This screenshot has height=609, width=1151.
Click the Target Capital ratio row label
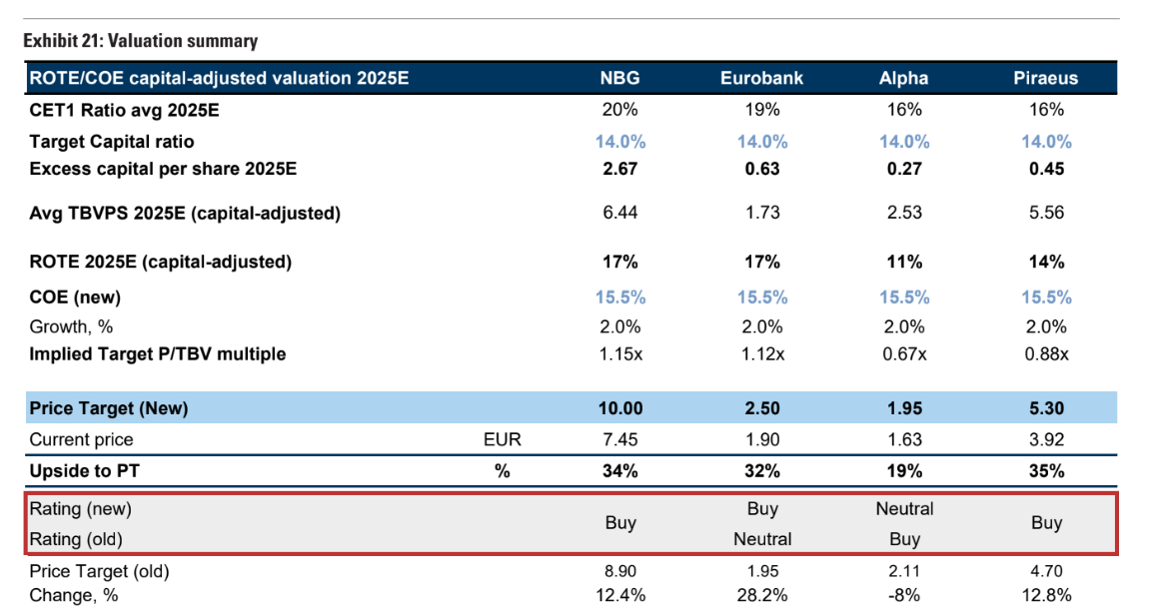(x=112, y=141)
